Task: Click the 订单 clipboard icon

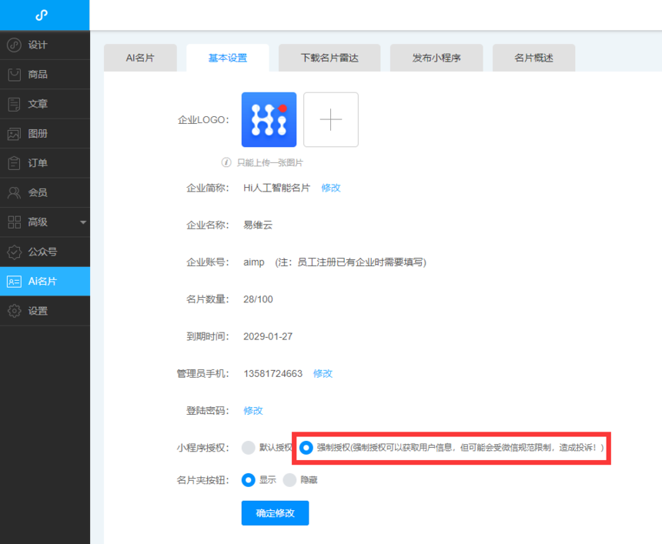Action: 14,163
